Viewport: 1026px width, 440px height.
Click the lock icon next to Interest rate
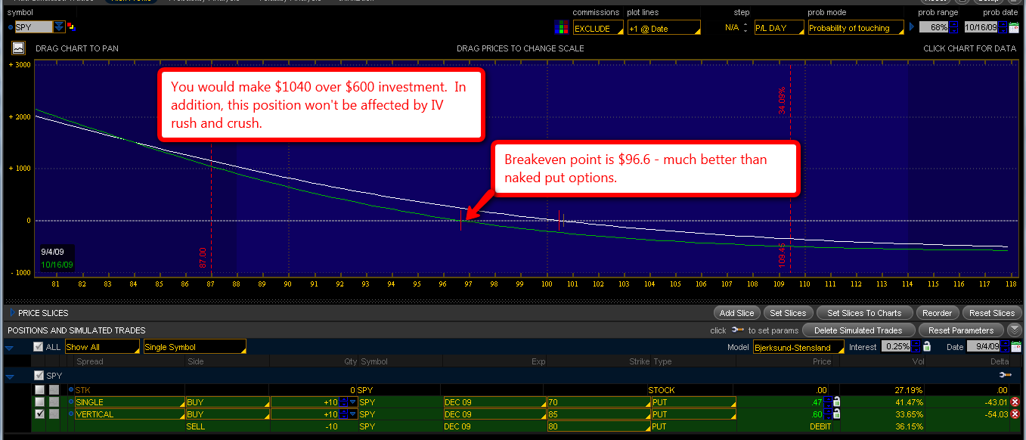point(926,347)
